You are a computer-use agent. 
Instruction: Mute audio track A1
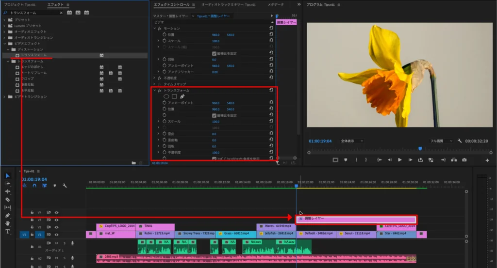[56, 243]
